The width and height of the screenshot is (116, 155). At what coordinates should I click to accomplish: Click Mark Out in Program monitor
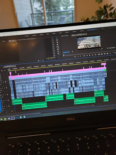80,56
